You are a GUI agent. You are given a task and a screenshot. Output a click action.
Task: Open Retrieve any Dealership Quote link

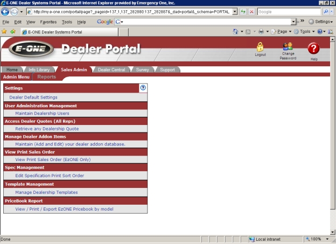[47, 129]
